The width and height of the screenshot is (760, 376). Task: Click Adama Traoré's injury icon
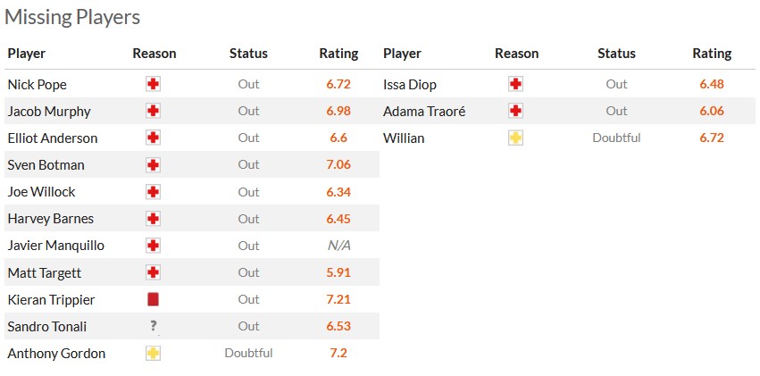[515, 112]
